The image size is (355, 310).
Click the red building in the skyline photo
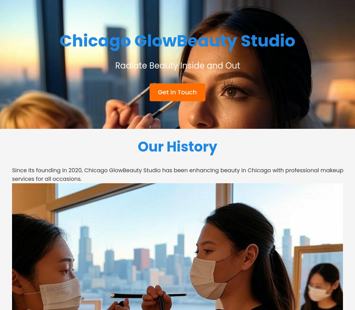click(141, 260)
